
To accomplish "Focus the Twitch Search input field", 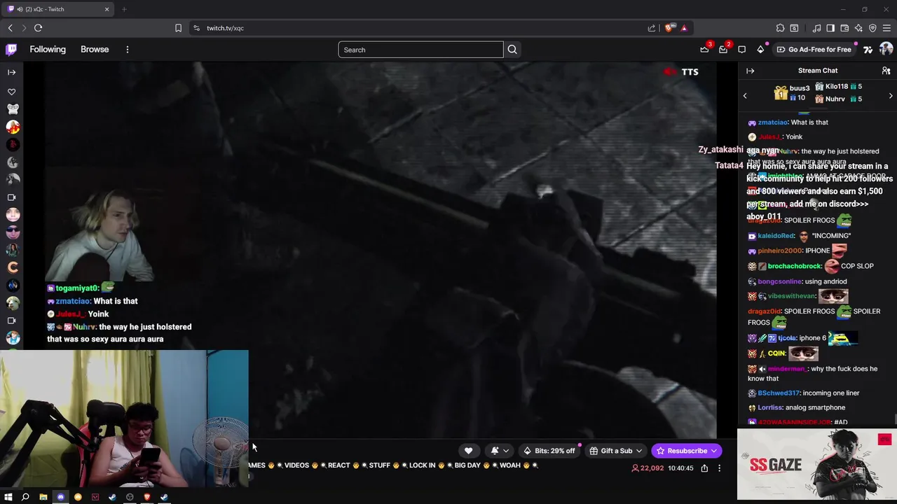I will pos(420,50).
